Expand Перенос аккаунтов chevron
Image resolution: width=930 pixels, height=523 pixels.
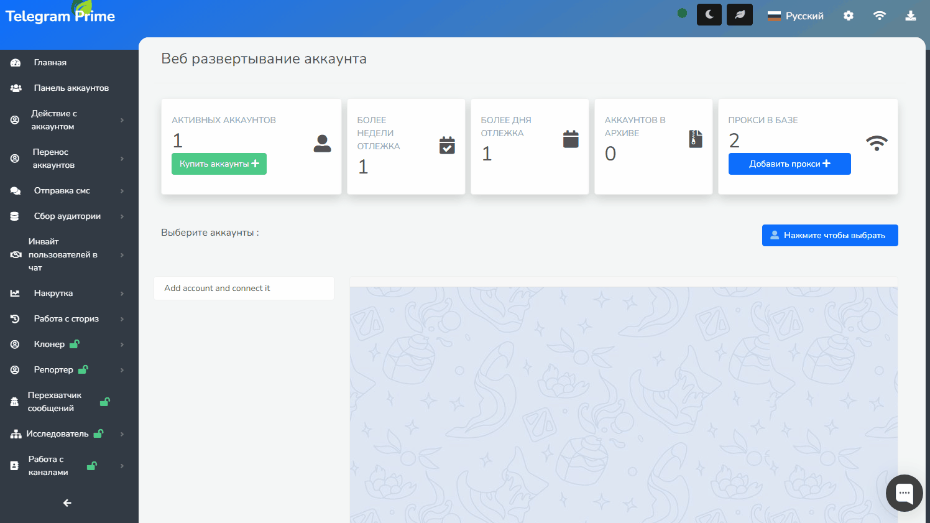tap(122, 159)
